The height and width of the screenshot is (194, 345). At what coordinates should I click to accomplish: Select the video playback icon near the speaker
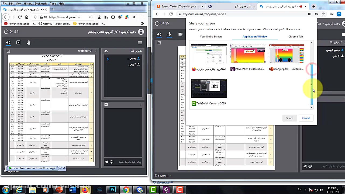[18, 42]
